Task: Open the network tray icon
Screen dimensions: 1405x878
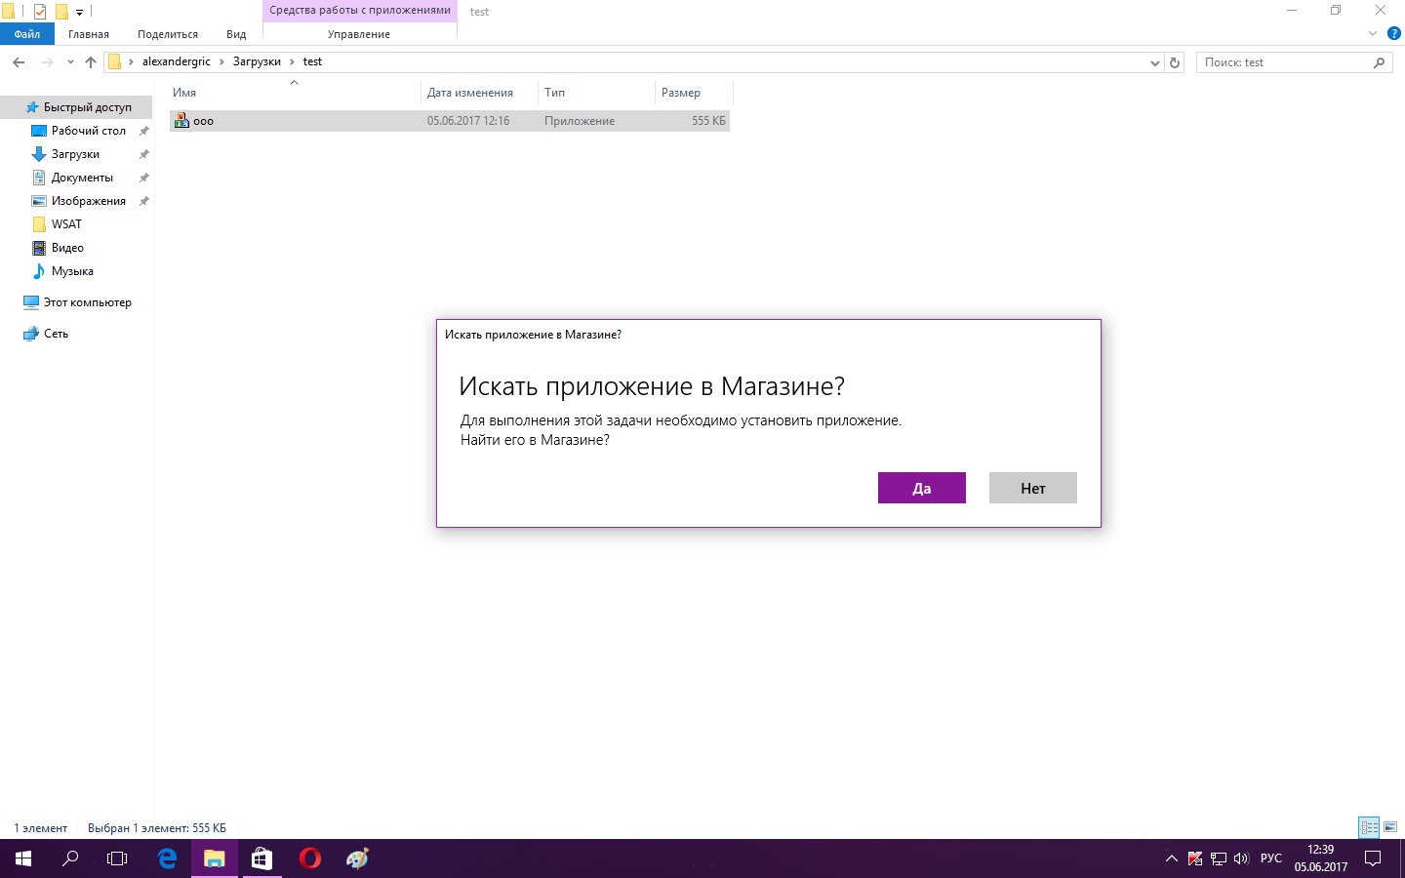Action: pos(1219,858)
